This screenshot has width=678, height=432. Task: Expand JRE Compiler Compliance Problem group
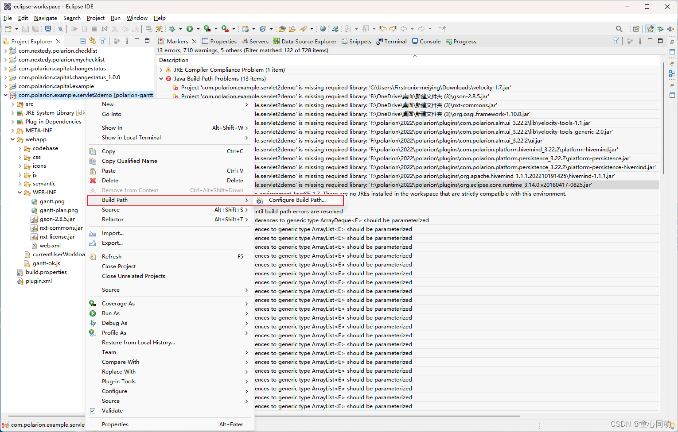[161, 70]
